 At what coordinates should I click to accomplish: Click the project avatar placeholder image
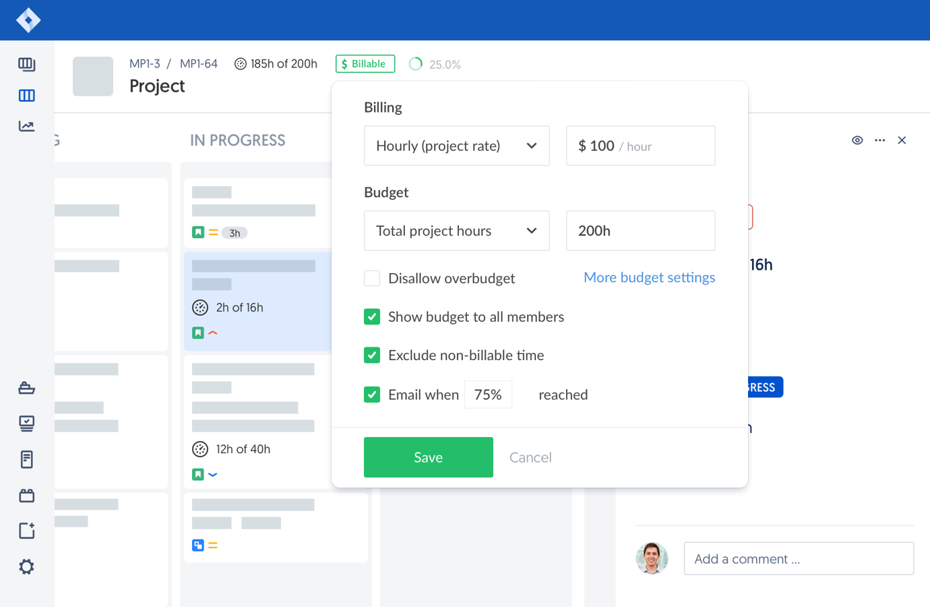pyautogui.click(x=93, y=76)
